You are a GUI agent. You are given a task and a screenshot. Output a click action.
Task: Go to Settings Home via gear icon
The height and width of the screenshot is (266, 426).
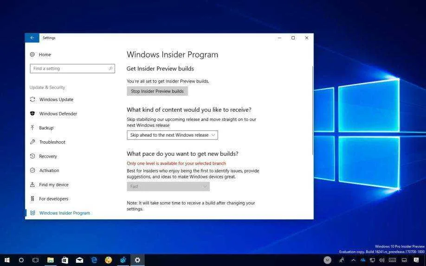click(32, 55)
